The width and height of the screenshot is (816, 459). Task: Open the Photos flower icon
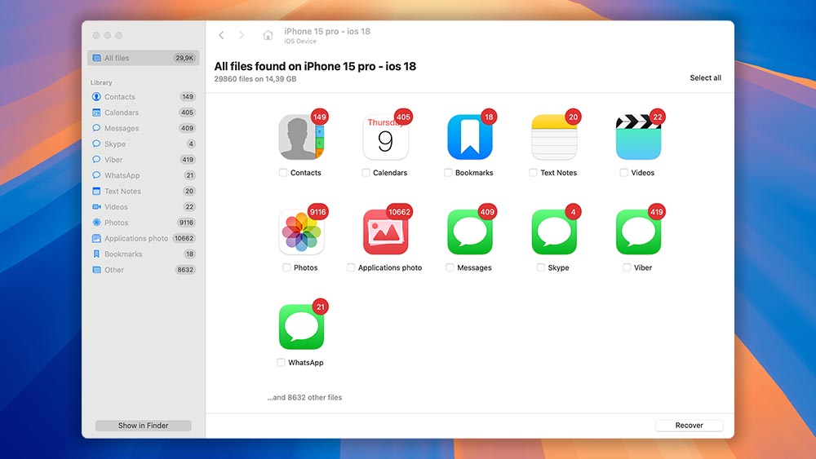301,232
